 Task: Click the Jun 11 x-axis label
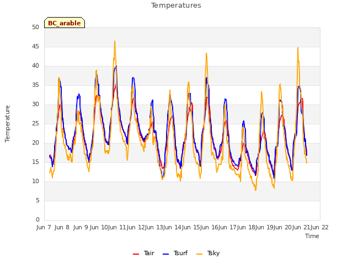pyautogui.click(x=117, y=227)
